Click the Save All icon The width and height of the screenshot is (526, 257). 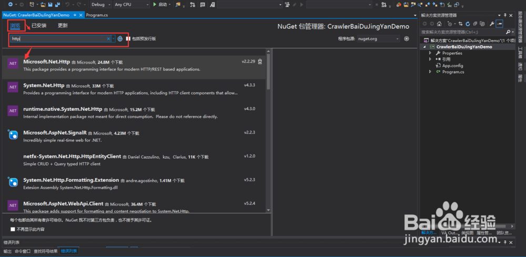[57, 4]
